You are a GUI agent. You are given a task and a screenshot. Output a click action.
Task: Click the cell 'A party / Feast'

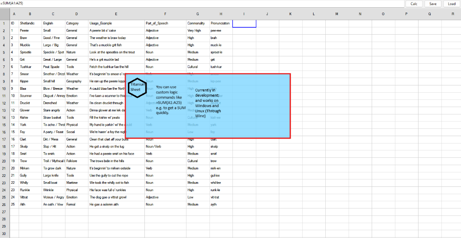pos(53,132)
